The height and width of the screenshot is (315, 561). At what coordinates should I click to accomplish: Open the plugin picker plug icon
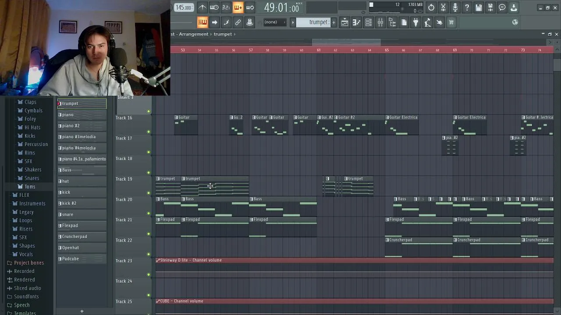tap(416, 22)
